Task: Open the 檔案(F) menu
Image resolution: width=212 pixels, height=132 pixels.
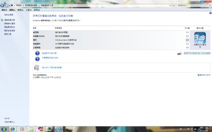Action: click(x=4, y=10)
